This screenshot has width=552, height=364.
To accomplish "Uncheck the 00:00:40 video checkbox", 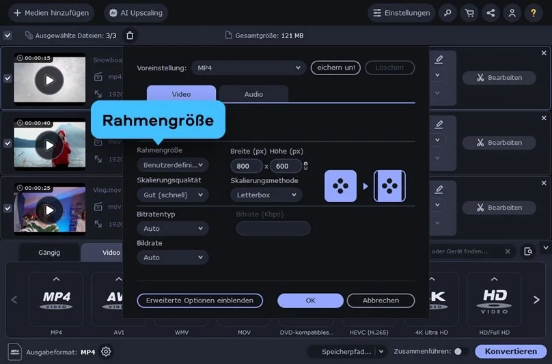I will tap(8, 143).
